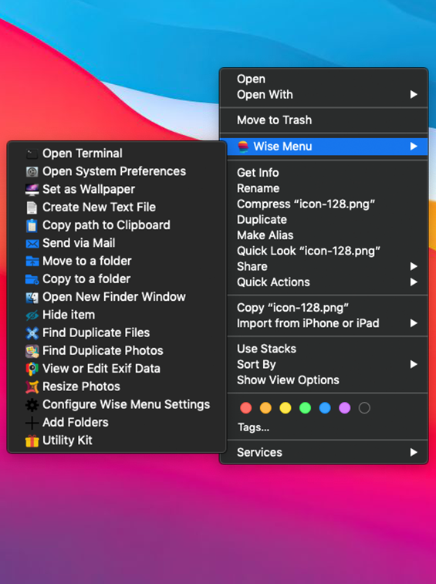Screen dimensions: 436x584
Task: Expand the Open With submenu arrow
Action: [x=414, y=95]
